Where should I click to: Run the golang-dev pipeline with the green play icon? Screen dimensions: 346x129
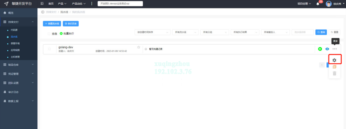click(320, 49)
